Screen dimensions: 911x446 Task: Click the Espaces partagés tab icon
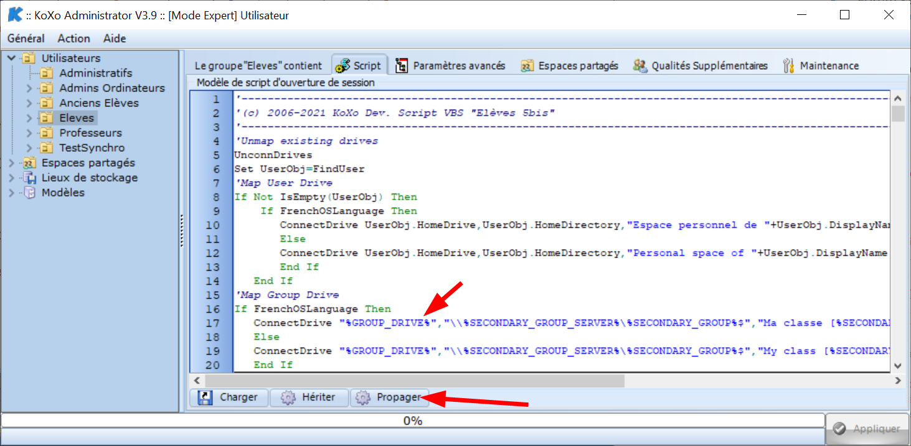527,65
